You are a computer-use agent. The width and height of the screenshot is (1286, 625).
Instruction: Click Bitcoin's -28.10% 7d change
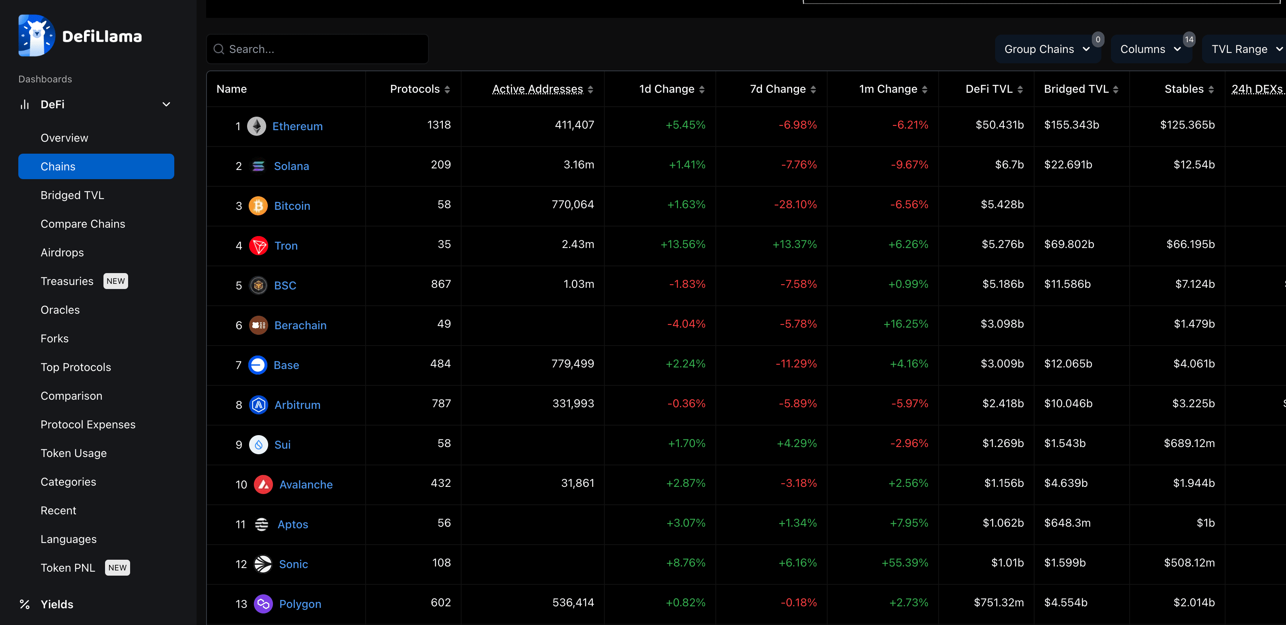point(795,204)
